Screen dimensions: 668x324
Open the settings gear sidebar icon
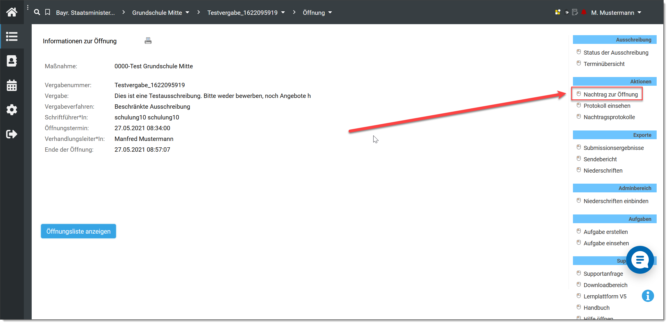tap(12, 110)
